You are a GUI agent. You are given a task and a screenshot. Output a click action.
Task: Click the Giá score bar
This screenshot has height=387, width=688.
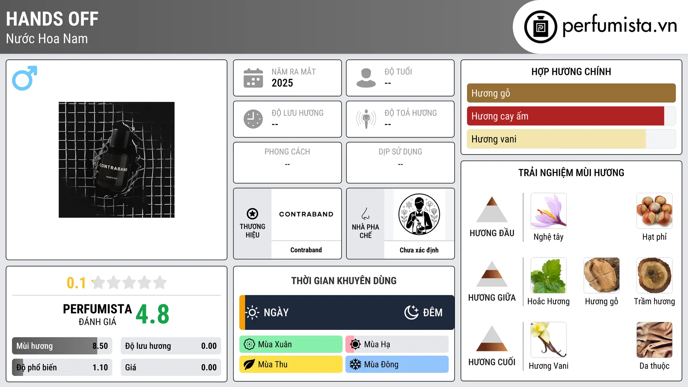coord(171,368)
